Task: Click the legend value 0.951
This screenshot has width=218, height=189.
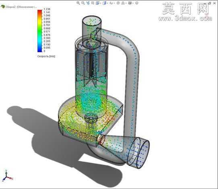Action: click(47, 19)
